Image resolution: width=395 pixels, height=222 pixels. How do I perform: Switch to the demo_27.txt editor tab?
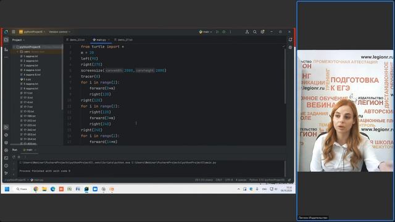123,39
